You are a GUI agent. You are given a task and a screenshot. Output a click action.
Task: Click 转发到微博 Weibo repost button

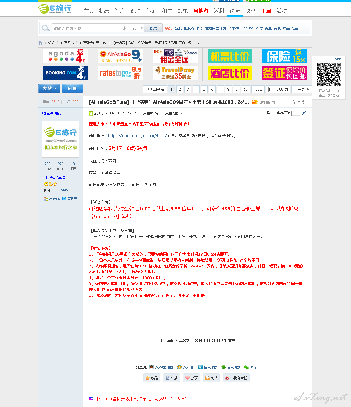tap(236, 378)
